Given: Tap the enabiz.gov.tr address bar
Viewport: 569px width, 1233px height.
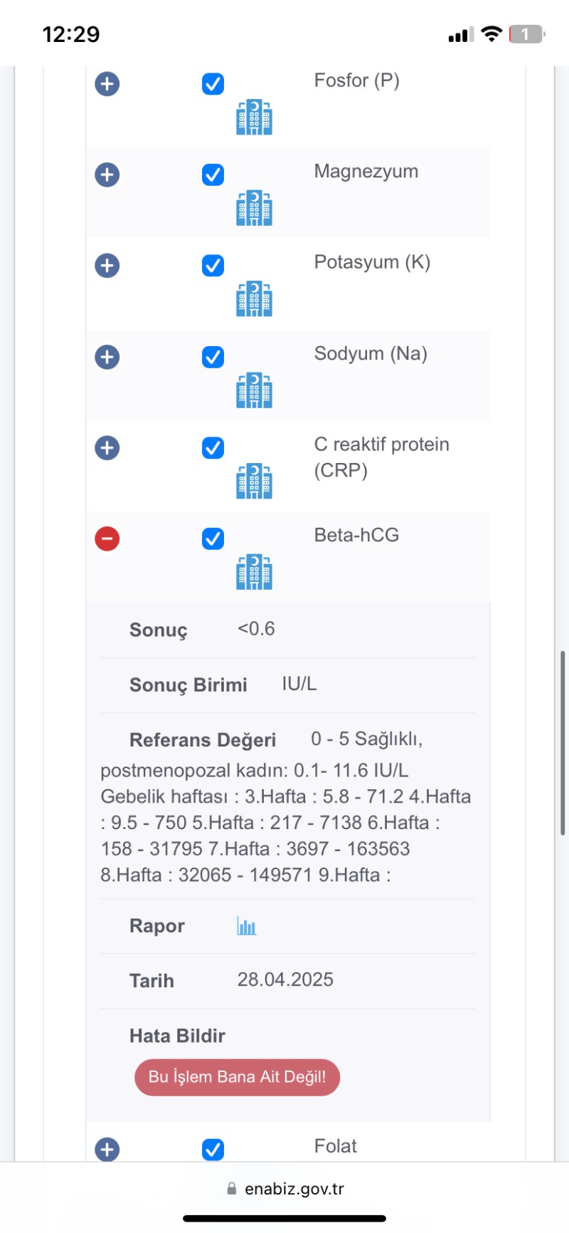Looking at the screenshot, I should click(294, 1188).
